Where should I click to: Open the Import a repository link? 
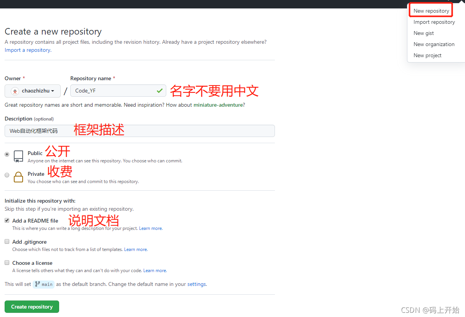coord(28,50)
